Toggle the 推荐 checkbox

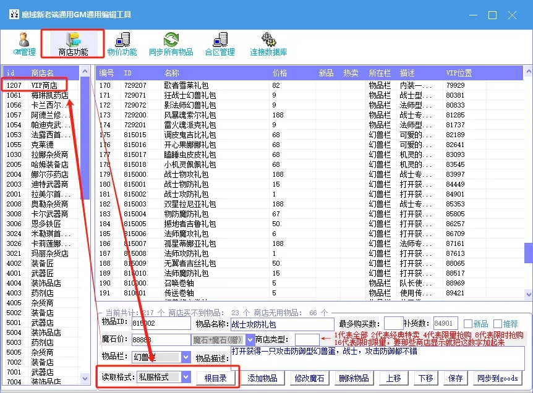pyautogui.click(x=498, y=324)
